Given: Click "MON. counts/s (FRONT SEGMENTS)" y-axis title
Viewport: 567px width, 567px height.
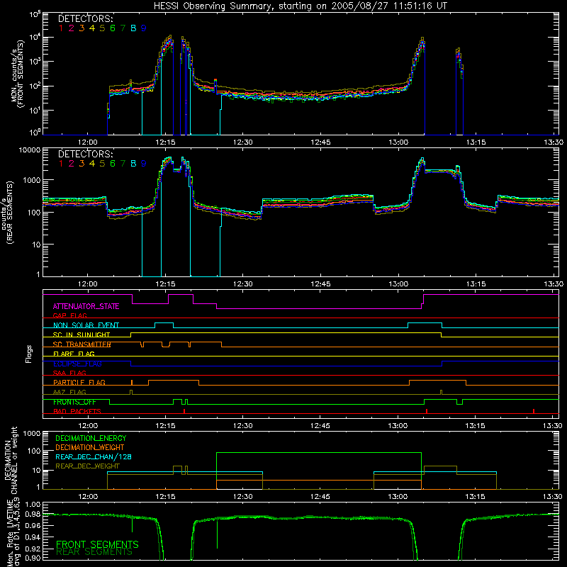Looking at the screenshot, I should [x=18, y=74].
